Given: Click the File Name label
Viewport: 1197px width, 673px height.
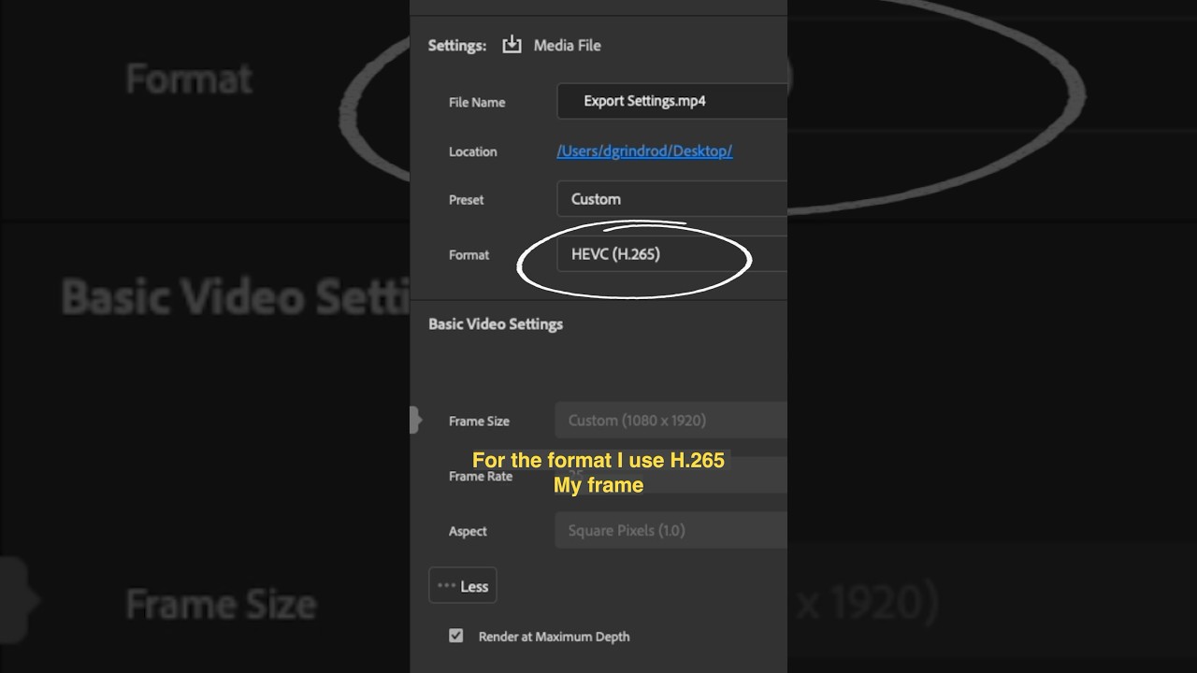Looking at the screenshot, I should pyautogui.click(x=477, y=103).
